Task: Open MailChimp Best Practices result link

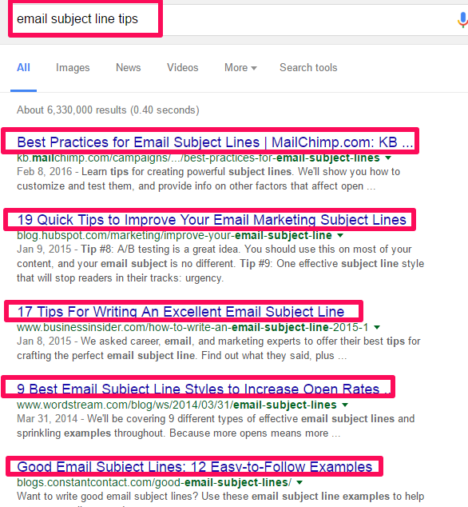Action: [215, 142]
